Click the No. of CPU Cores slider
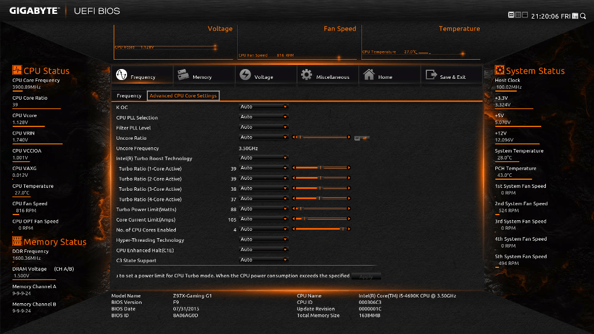The image size is (594, 334). pyautogui.click(x=321, y=229)
